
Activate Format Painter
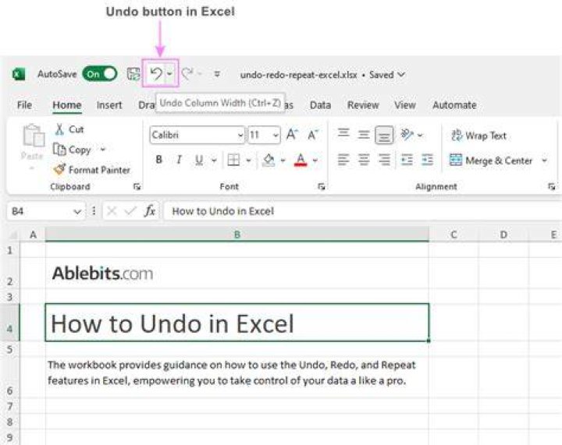tap(92, 170)
